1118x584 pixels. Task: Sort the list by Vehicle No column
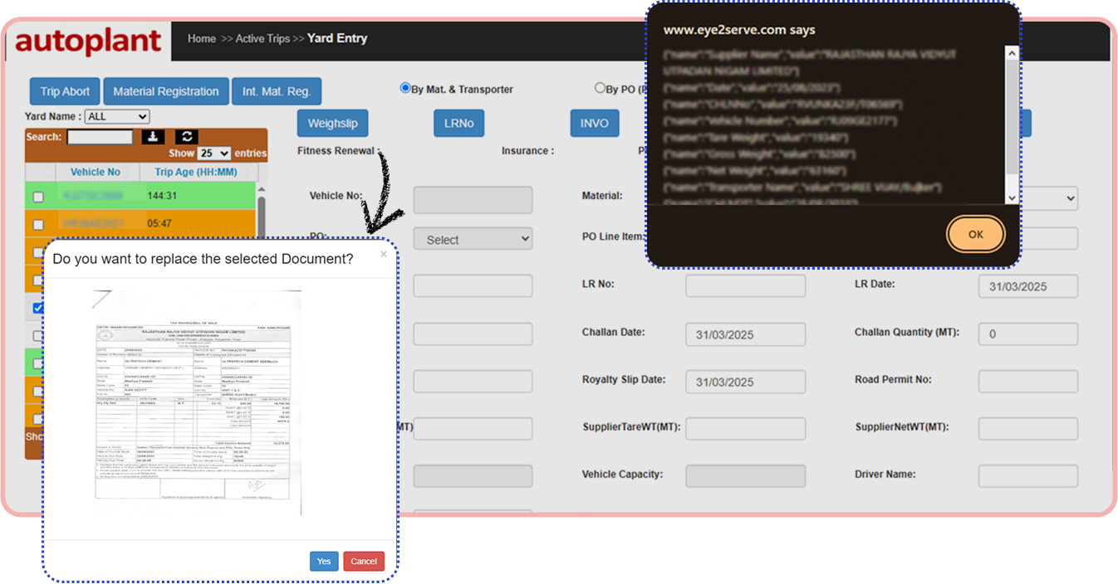[95, 173]
